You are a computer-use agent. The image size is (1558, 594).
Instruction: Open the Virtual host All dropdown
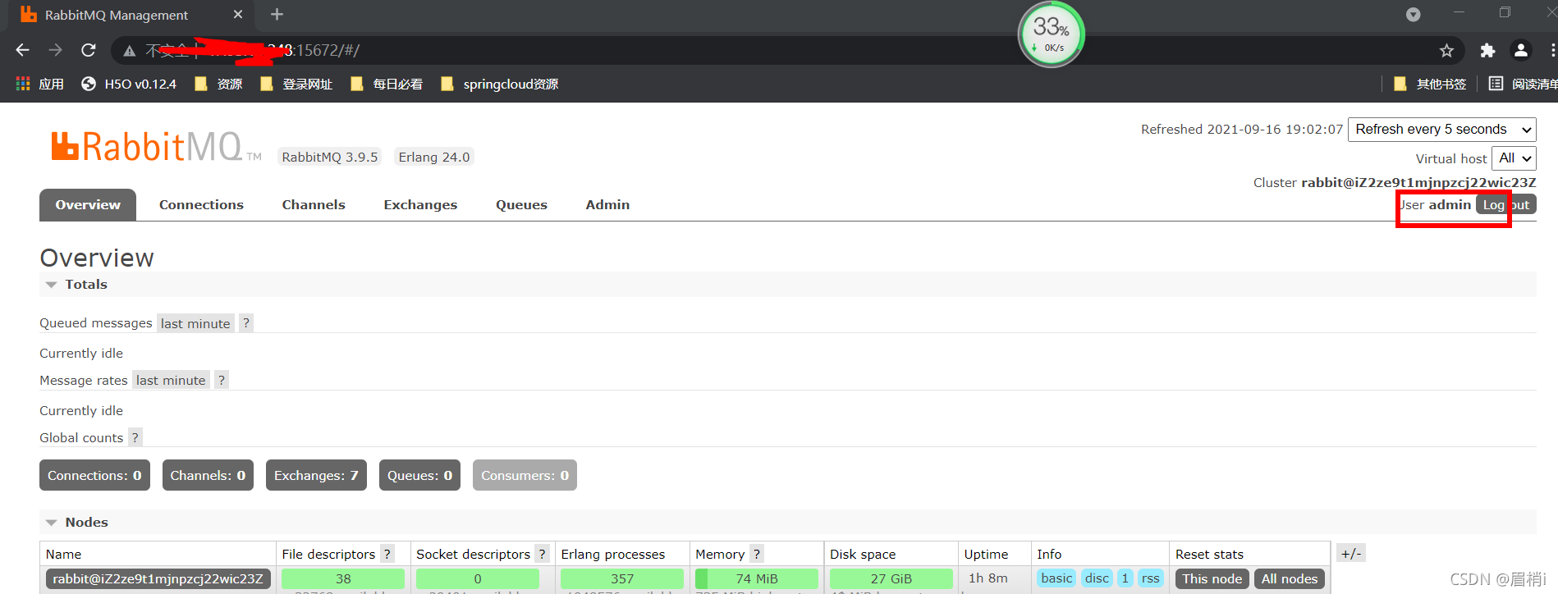pos(1514,158)
